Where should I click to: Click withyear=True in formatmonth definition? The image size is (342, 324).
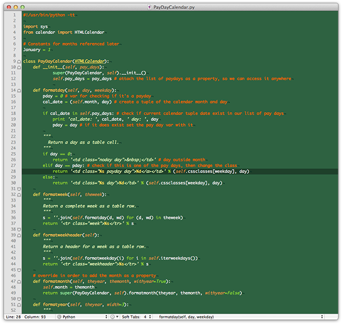(150, 281)
